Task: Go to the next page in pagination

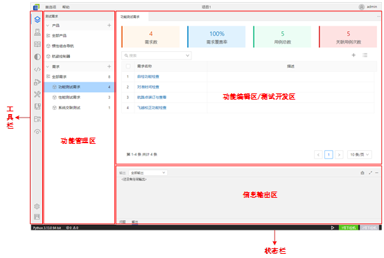Action: [339, 155]
